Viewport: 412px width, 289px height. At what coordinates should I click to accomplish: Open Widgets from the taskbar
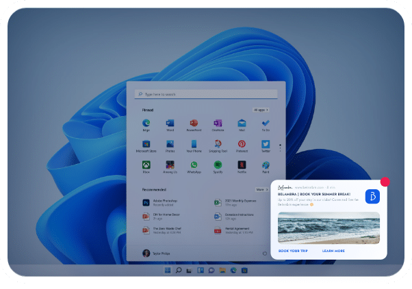(201, 270)
